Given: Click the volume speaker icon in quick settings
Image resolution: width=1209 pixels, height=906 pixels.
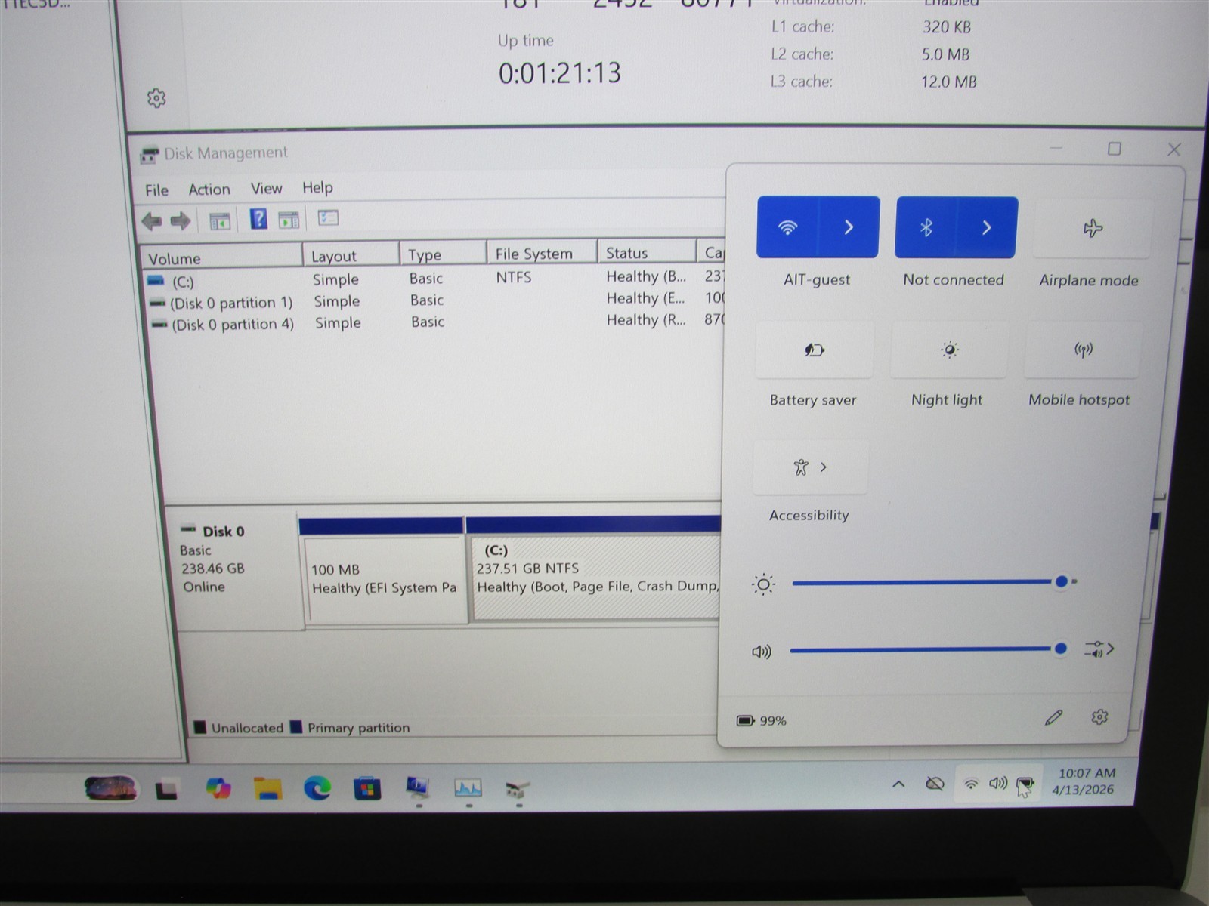Looking at the screenshot, I should tap(762, 651).
